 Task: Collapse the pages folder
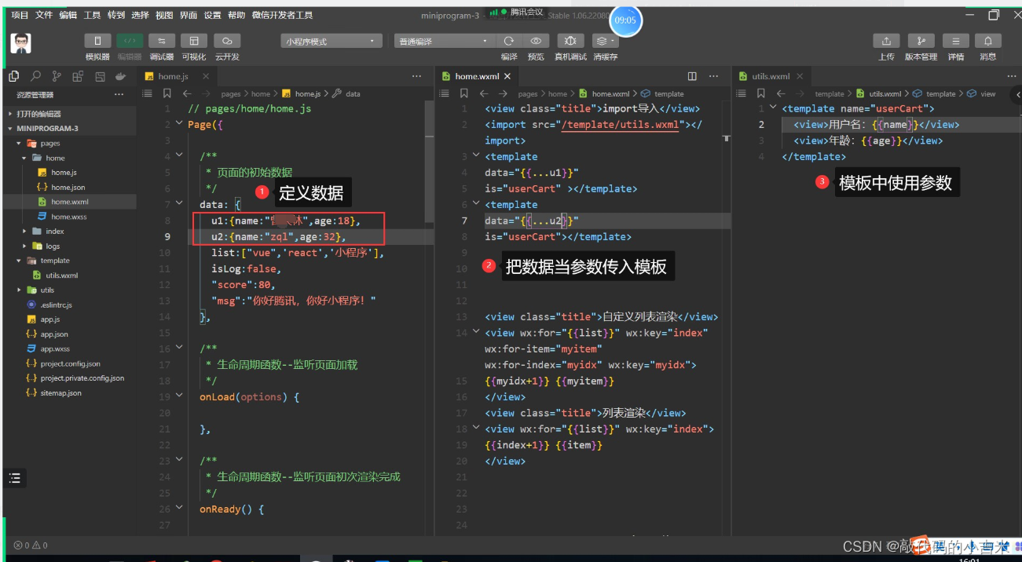(69, 143)
